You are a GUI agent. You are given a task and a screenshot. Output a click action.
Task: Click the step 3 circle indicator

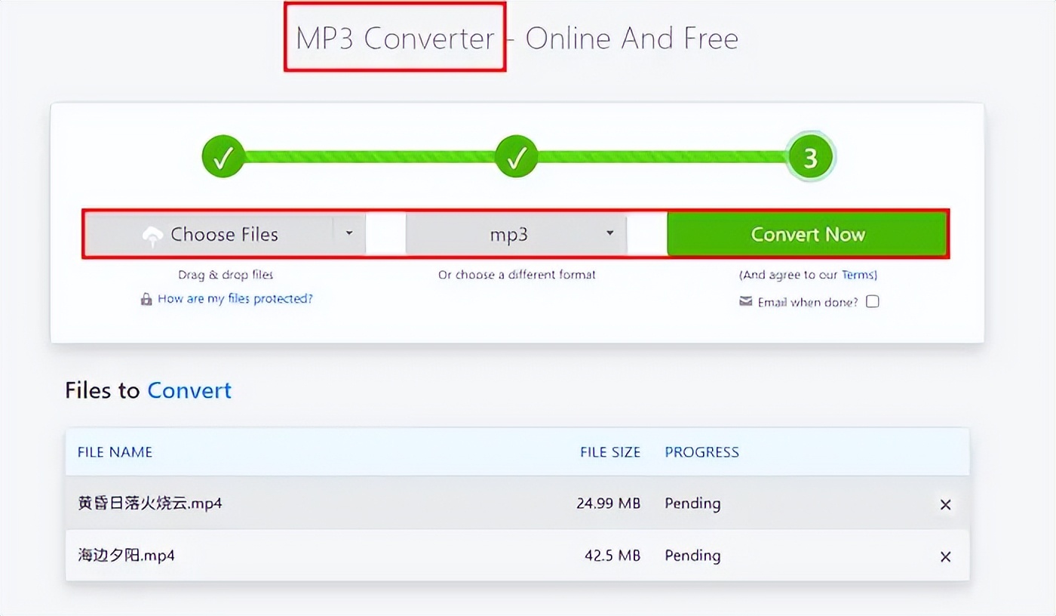tap(810, 157)
